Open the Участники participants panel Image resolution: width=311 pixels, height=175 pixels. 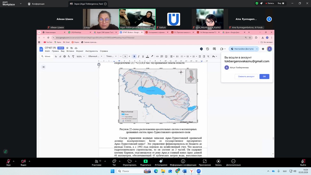96,162
